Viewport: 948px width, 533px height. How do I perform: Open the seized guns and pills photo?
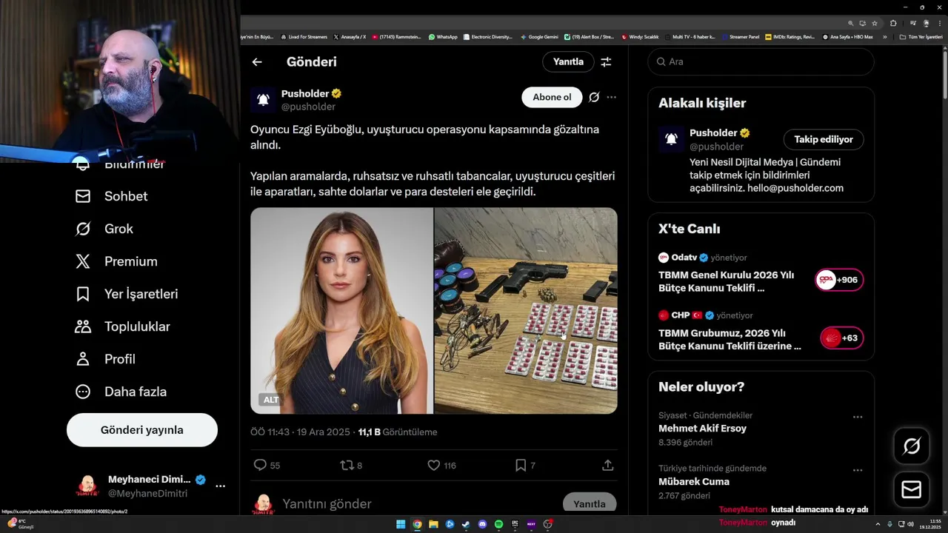point(526,311)
